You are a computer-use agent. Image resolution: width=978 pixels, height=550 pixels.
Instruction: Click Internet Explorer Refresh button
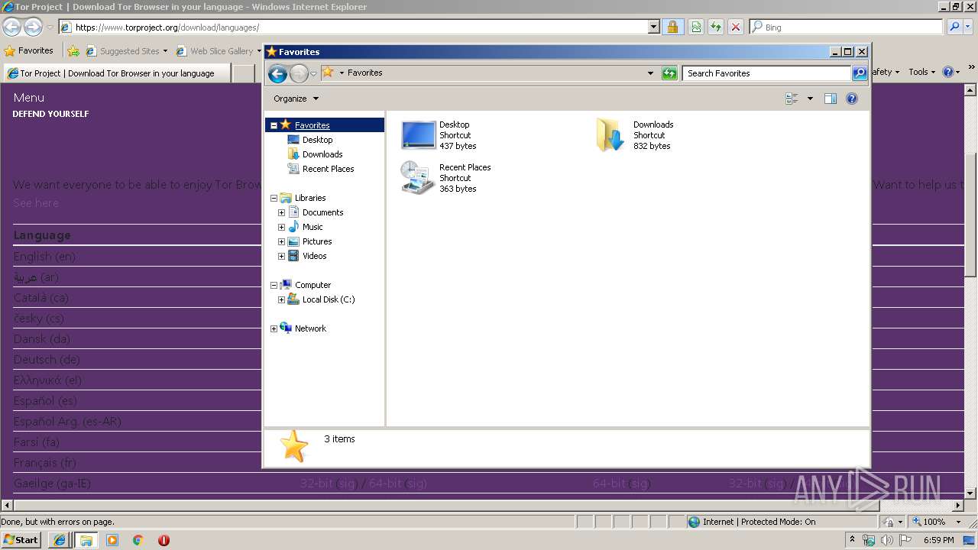(716, 27)
